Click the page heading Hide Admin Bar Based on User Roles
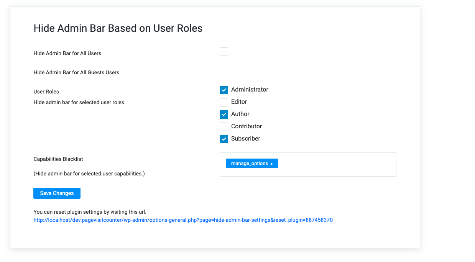 point(118,28)
